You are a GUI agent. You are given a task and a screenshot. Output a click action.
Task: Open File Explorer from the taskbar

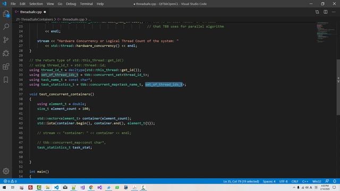[x=48, y=187]
